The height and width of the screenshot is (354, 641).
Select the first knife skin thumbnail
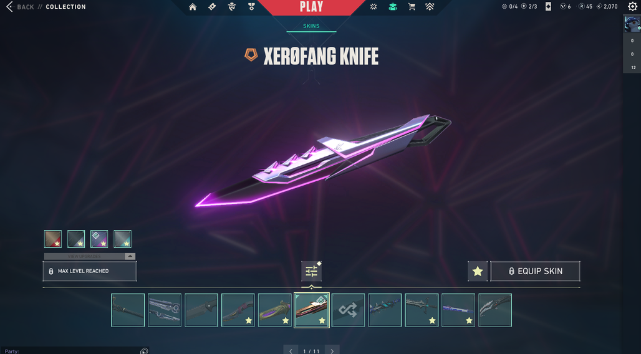tap(128, 310)
